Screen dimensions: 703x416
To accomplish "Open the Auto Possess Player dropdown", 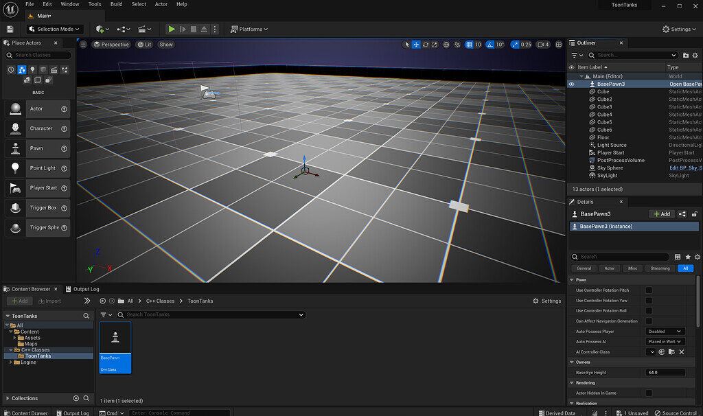I will (x=665, y=332).
